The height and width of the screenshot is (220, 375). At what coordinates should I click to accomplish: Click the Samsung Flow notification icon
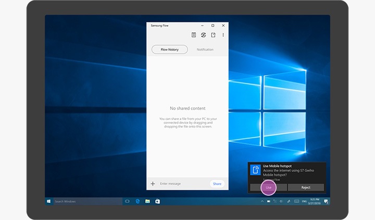tap(255, 170)
